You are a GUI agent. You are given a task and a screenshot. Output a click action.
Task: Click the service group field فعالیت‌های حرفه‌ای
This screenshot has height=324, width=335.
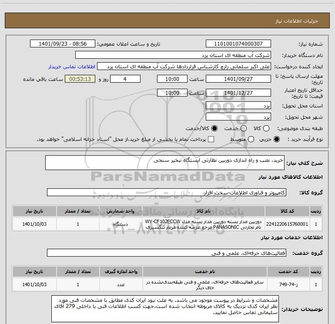167,253
